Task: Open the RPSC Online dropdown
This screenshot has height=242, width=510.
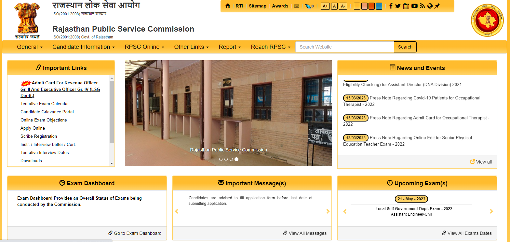Action: (x=144, y=47)
